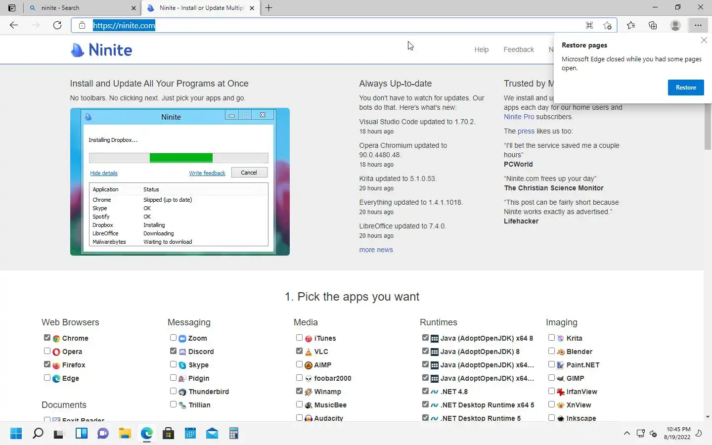Check the IrfanView checkbox
Image resolution: width=712 pixels, height=445 pixels.
point(551,391)
